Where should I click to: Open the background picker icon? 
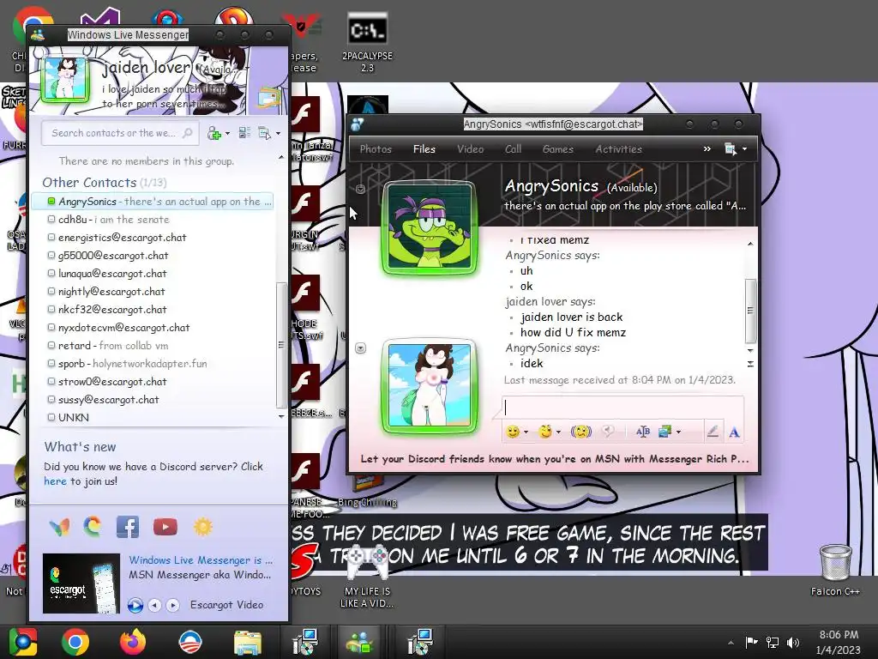coord(665,431)
